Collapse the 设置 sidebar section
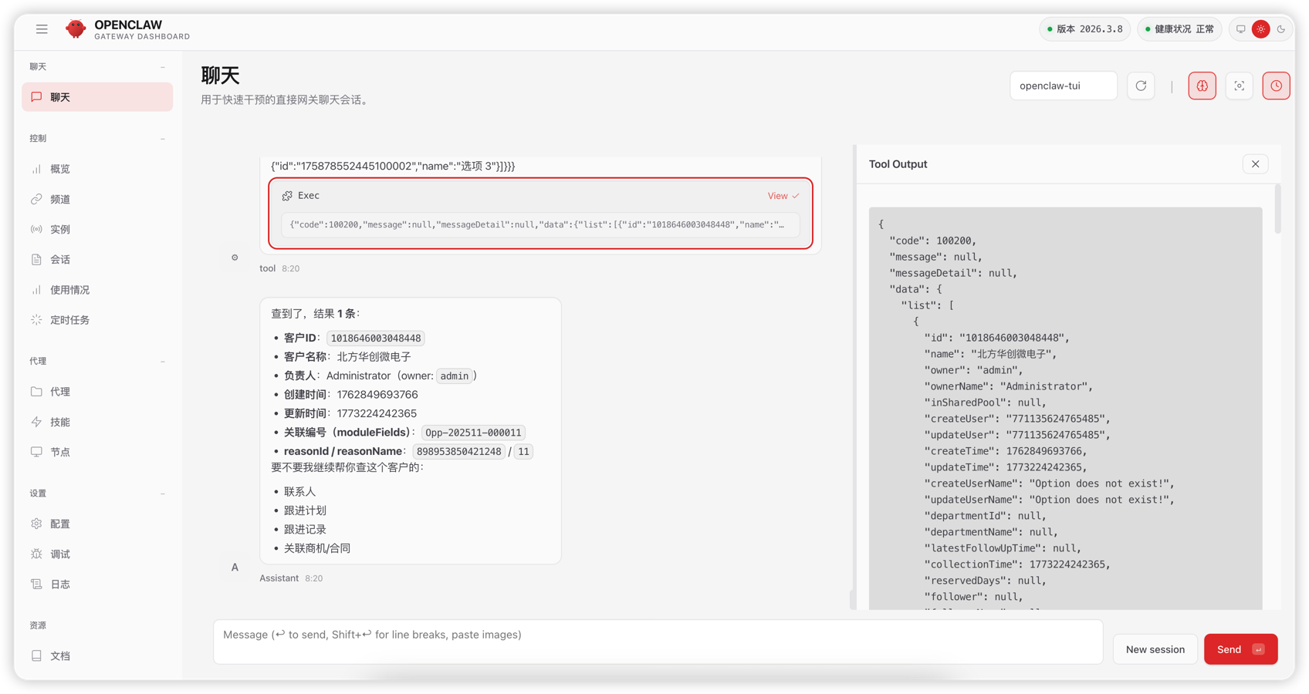The height and width of the screenshot is (694, 1309). pos(163,494)
